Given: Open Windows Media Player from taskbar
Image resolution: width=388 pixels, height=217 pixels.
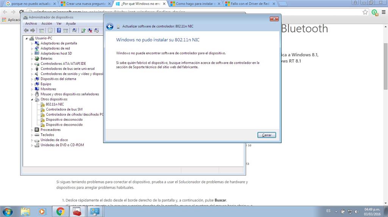Looking at the screenshot, I should tap(42, 212).
